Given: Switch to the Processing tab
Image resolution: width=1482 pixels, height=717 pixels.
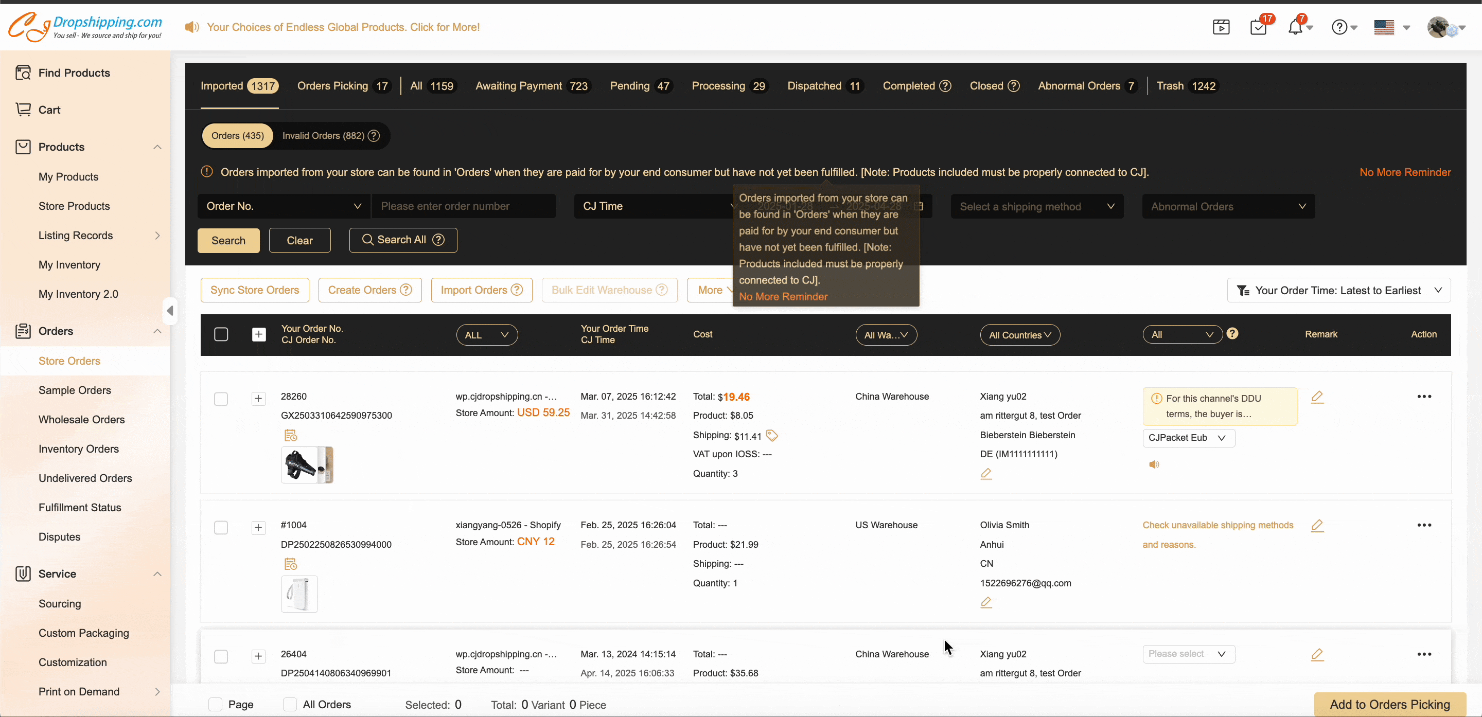Looking at the screenshot, I should [730, 86].
